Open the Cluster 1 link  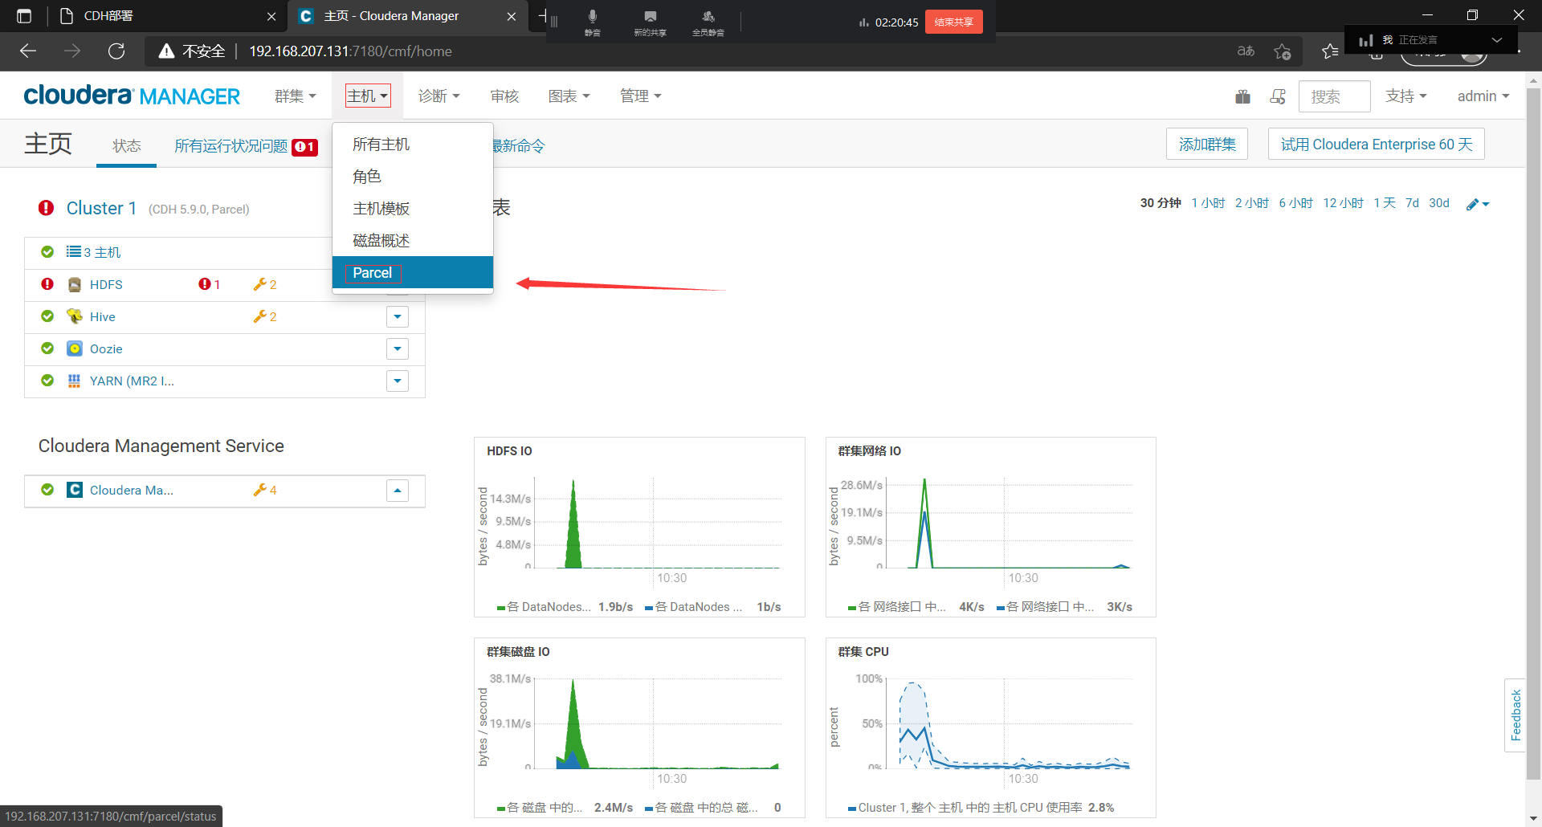[x=101, y=208]
